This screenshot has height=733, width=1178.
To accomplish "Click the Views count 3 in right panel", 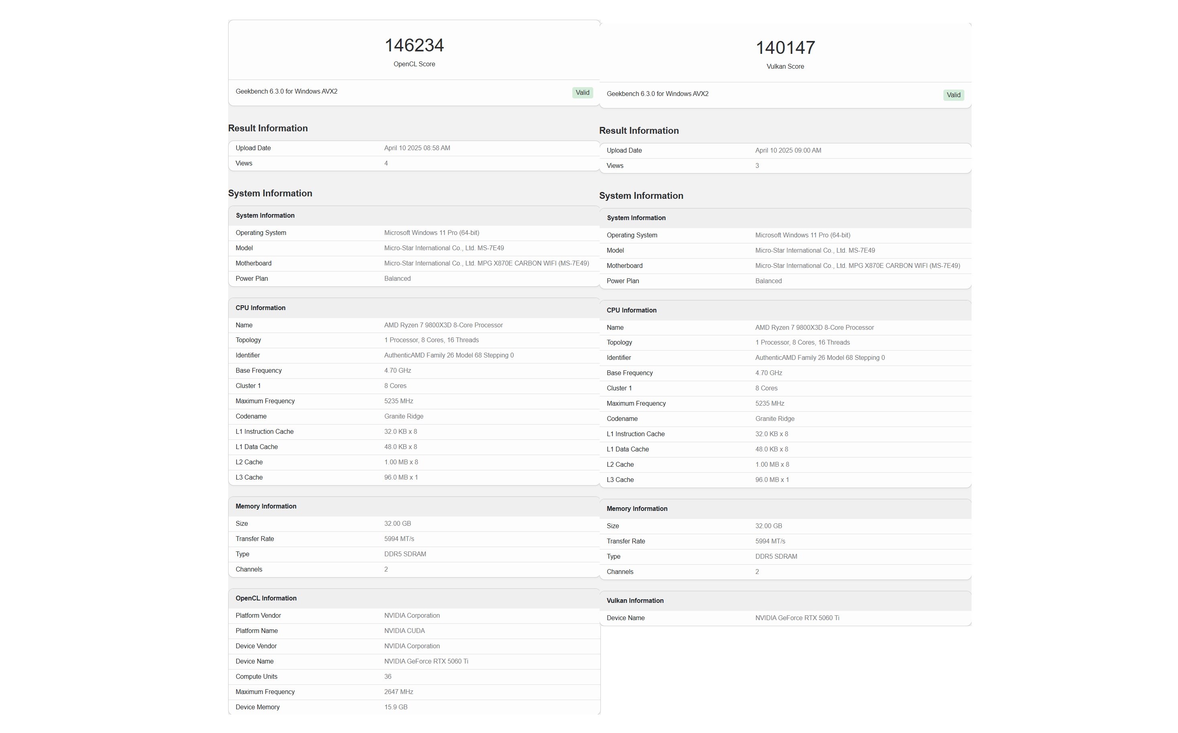I will [x=757, y=166].
